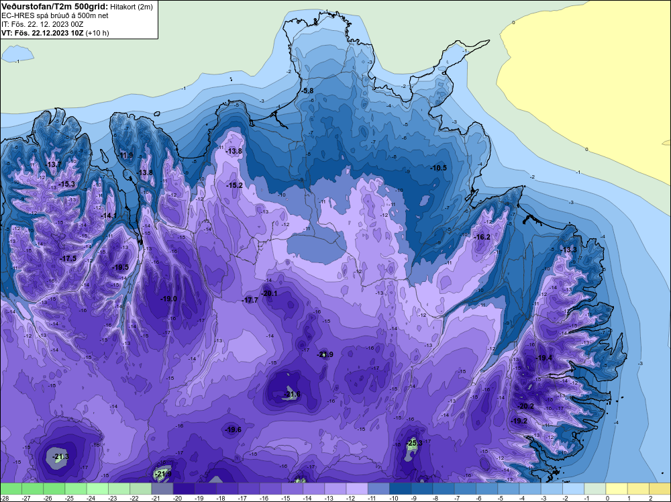671x502 pixels.
Task: Select the pale green legend swatch above -1
Action: pyautogui.click(x=595, y=489)
